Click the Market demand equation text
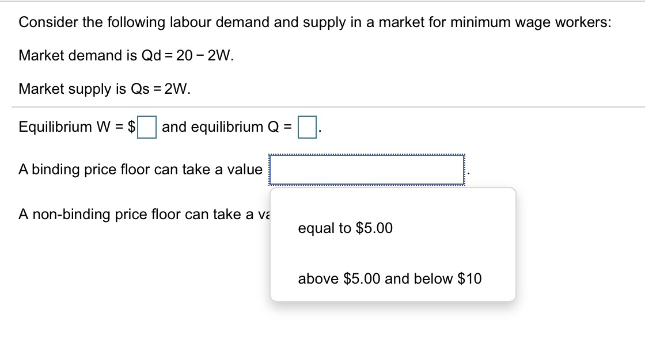Image resolution: width=645 pixels, height=340 pixels. 126,56
